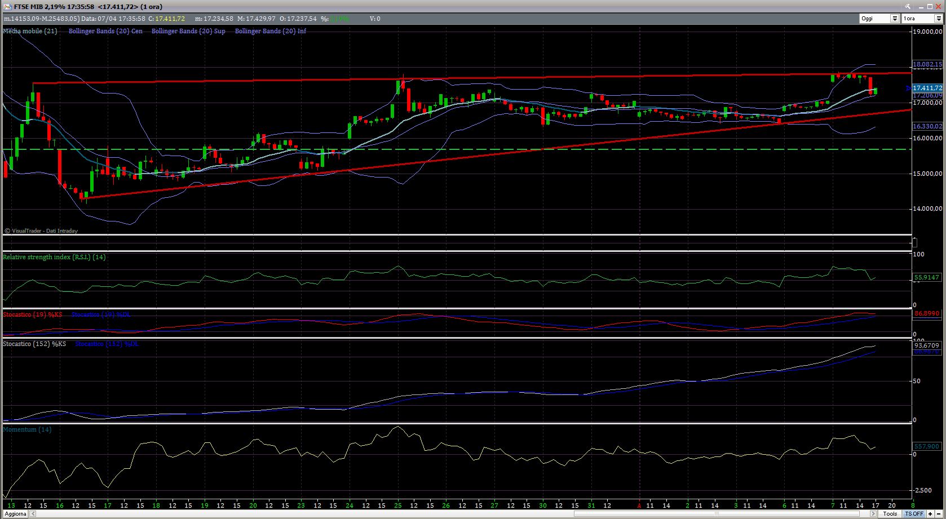Click the pin/hammer icon in title bar
This screenshot has width=946, height=519.
coord(908,6)
